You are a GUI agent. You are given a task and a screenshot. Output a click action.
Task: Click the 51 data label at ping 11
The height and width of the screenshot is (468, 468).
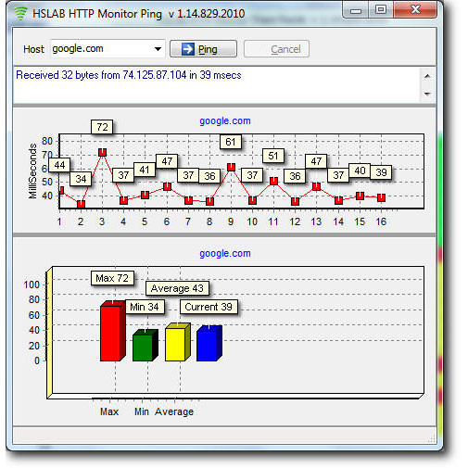point(273,156)
